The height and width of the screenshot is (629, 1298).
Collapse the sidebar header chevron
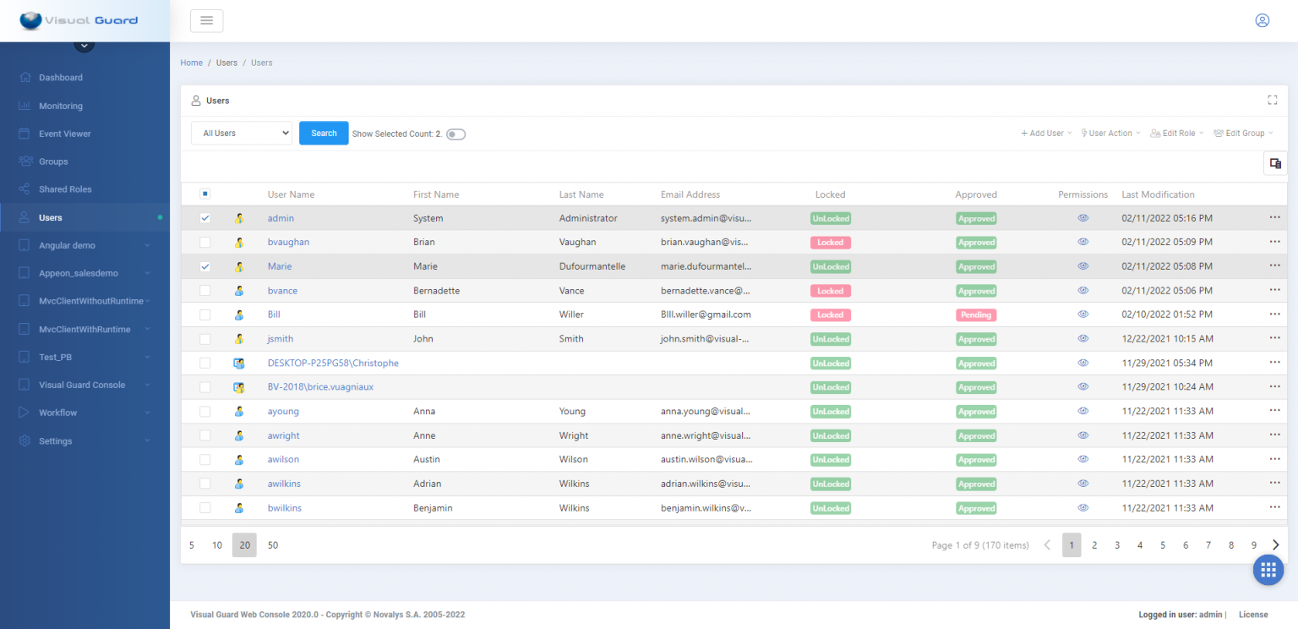tap(85, 44)
